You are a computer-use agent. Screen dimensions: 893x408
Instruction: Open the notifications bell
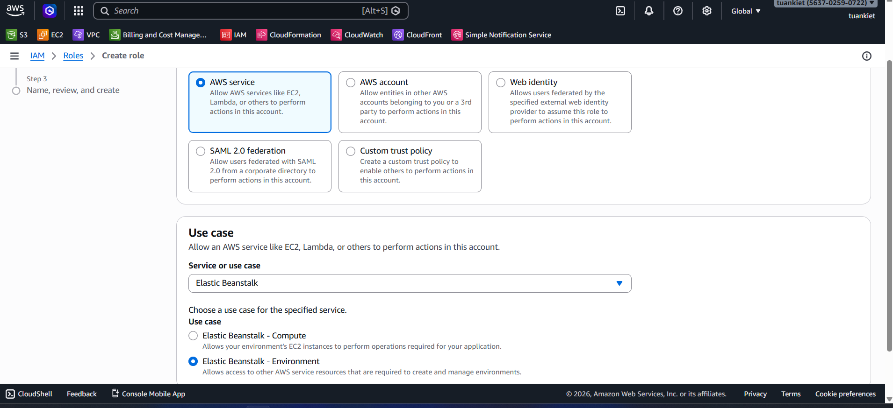[x=649, y=11]
